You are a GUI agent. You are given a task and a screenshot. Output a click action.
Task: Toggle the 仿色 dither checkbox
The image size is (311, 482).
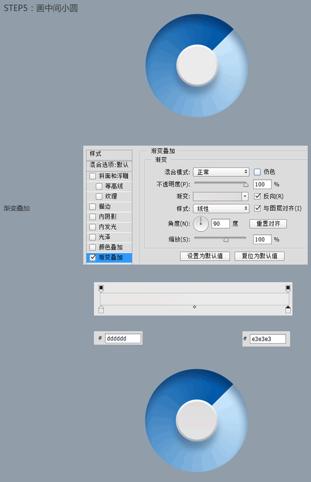(257, 172)
